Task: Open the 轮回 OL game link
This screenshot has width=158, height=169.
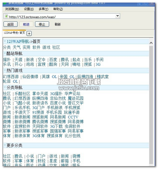Action: click(10, 81)
